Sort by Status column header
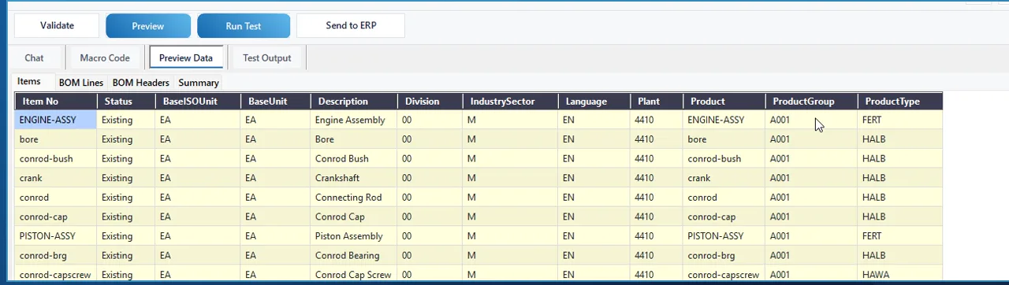This screenshot has width=1009, height=285. tap(126, 102)
